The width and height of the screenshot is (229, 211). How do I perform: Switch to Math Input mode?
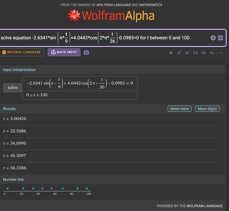click(x=64, y=52)
